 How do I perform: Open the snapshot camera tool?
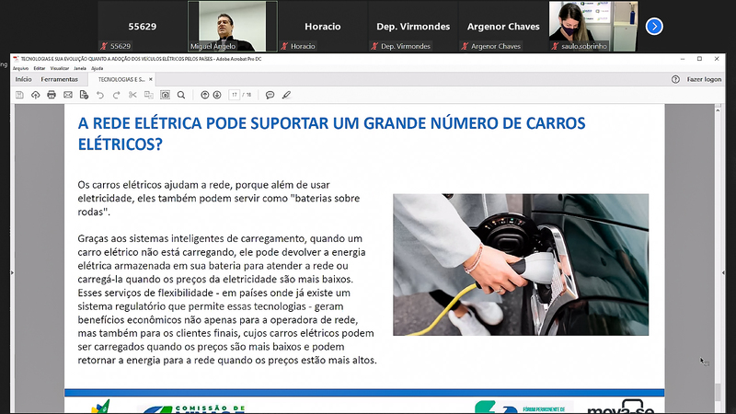click(165, 95)
